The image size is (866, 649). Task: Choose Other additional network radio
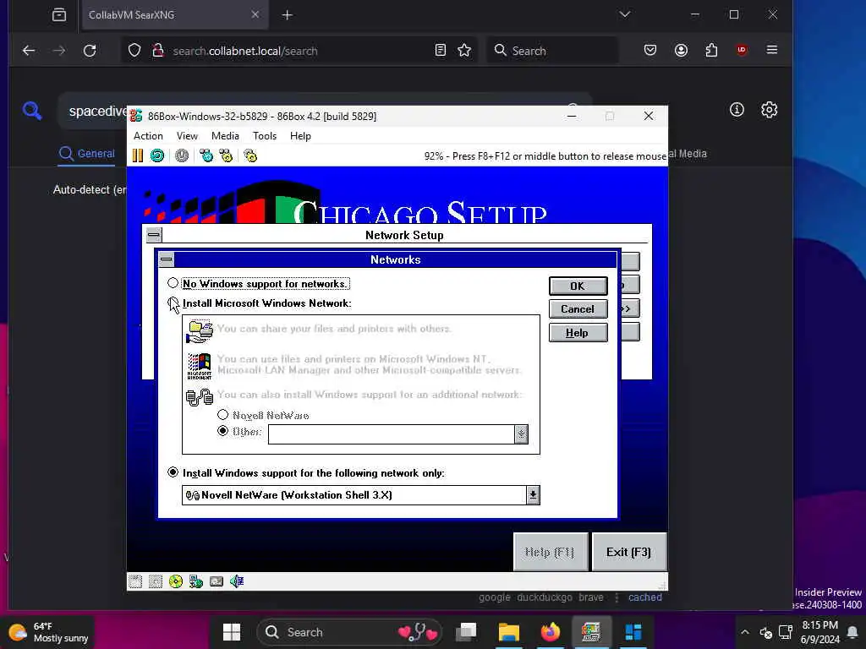pyautogui.click(x=223, y=431)
